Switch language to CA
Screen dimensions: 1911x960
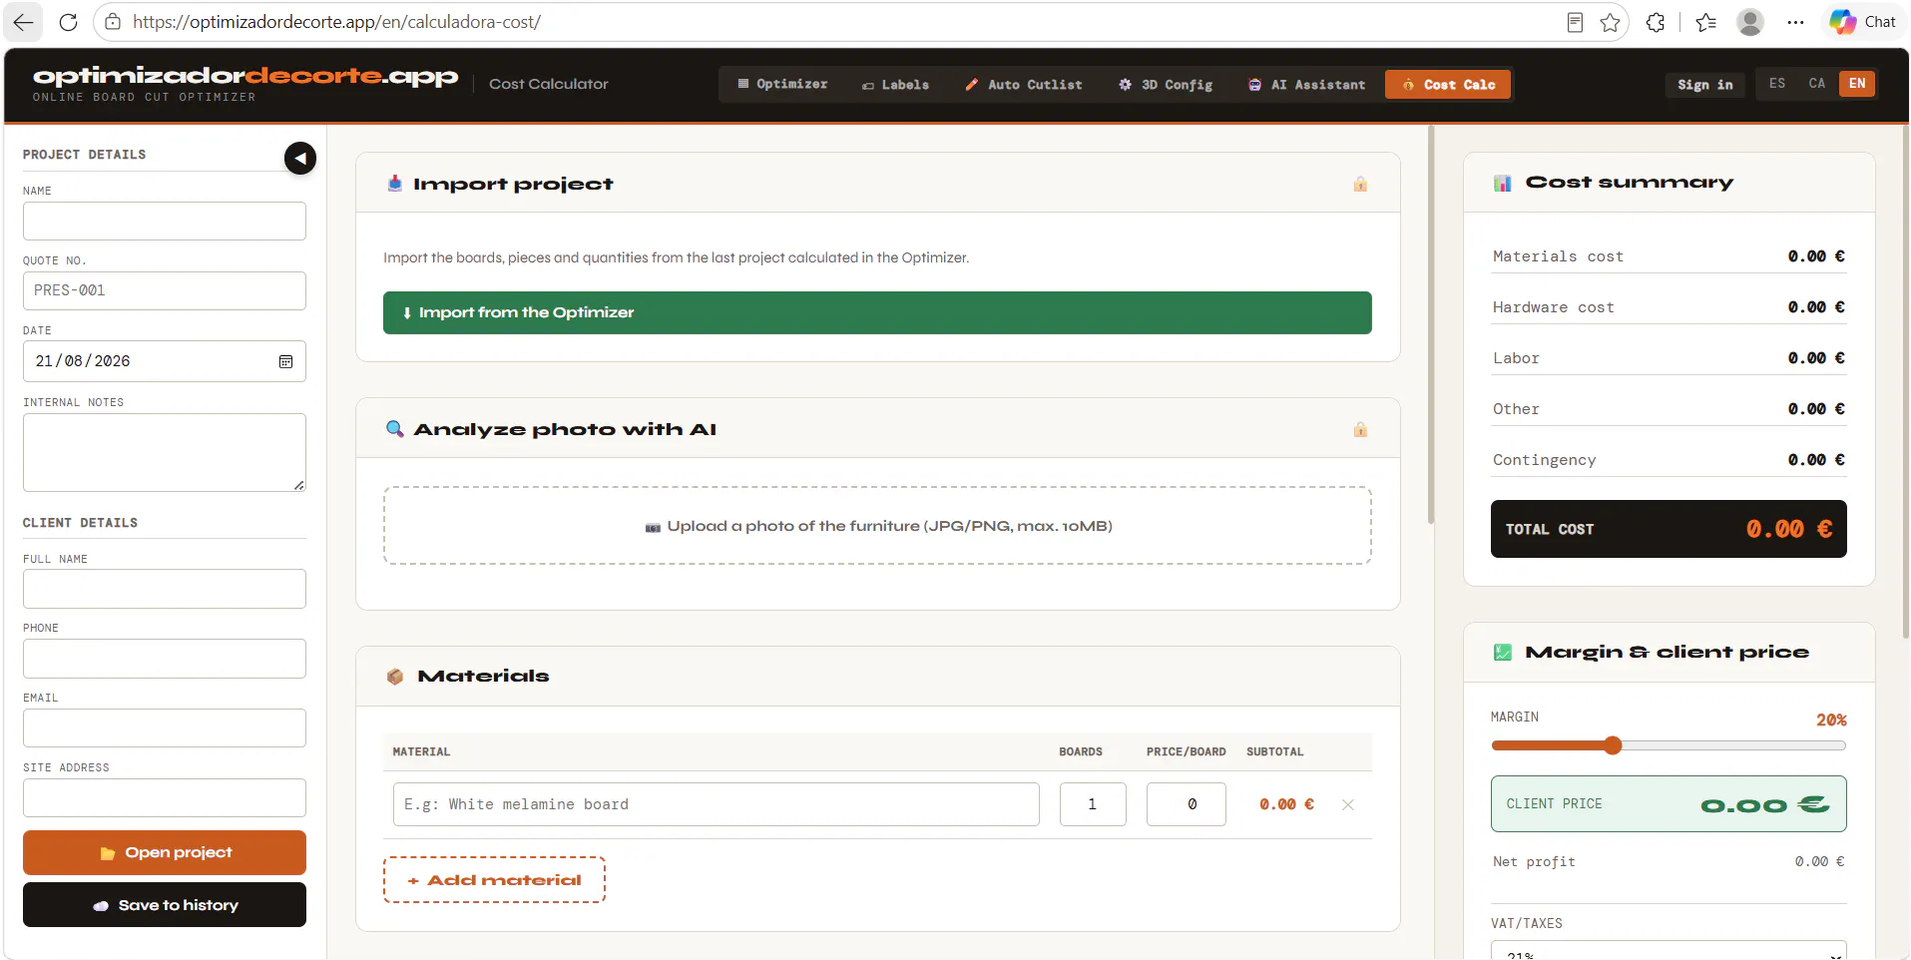1816,84
